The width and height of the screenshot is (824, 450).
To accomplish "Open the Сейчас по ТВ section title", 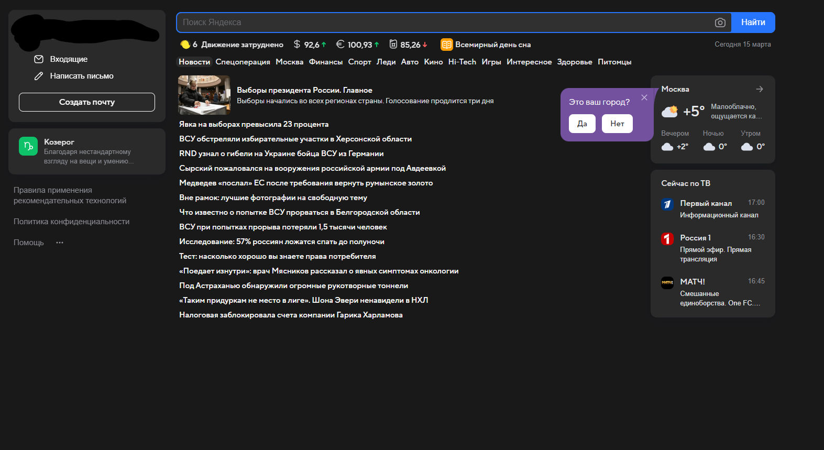I will [686, 183].
